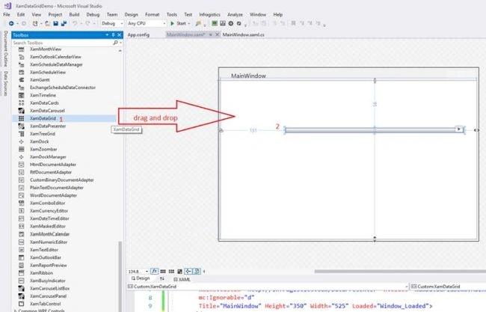Click the Undo arrow in toolbar
The image size is (486, 312).
pyautogui.click(x=75, y=23)
